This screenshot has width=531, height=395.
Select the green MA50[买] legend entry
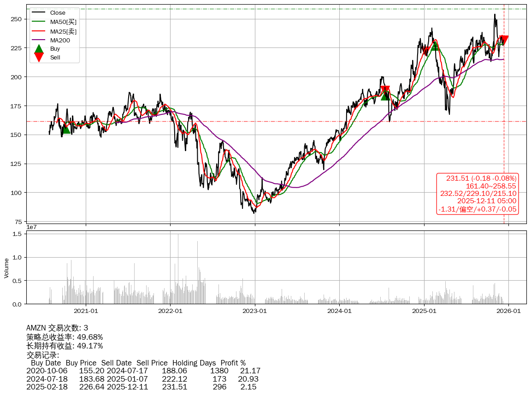[x=63, y=22]
